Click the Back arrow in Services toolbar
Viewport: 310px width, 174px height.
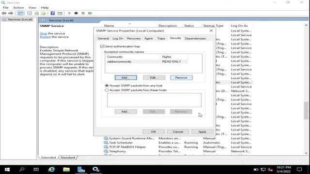pyautogui.click(x=4, y=13)
